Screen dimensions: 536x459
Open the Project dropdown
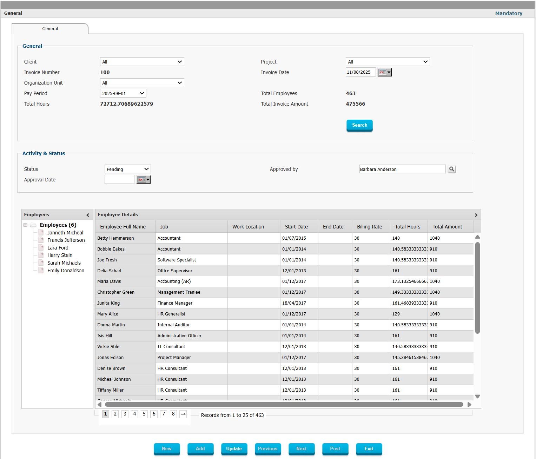click(388, 62)
